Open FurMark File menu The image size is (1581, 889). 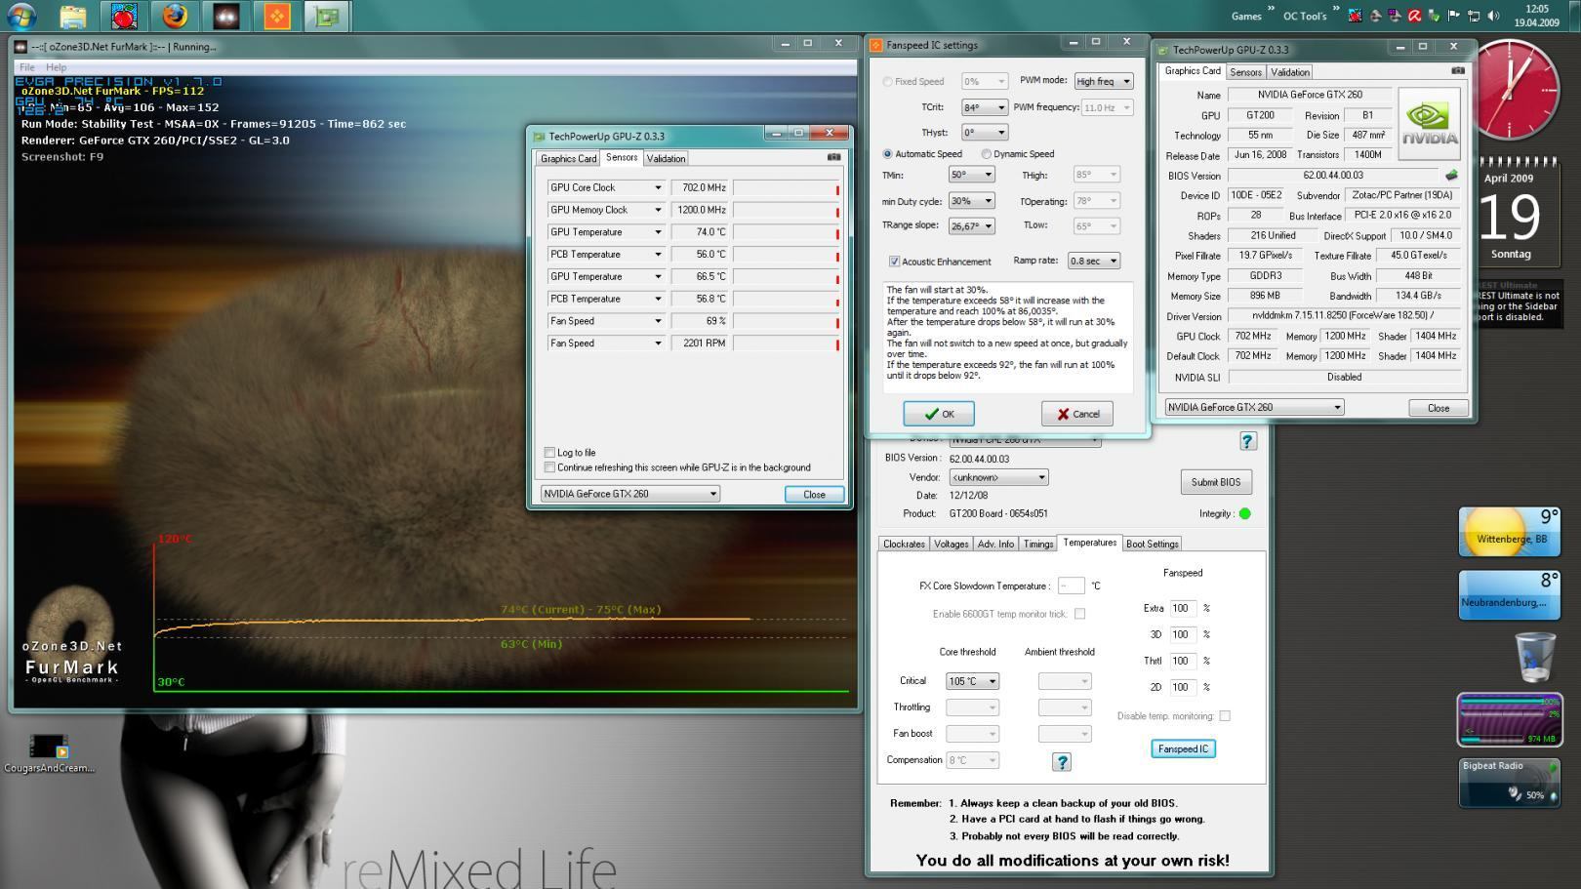click(27, 67)
